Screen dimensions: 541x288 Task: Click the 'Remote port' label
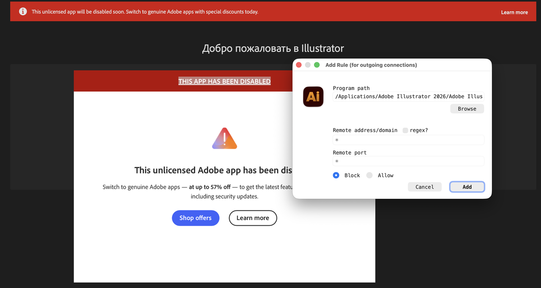[x=350, y=153]
